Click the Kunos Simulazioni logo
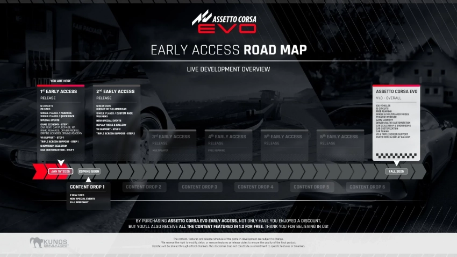Image resolution: width=457 pixels, height=257 pixels. pos(49,242)
